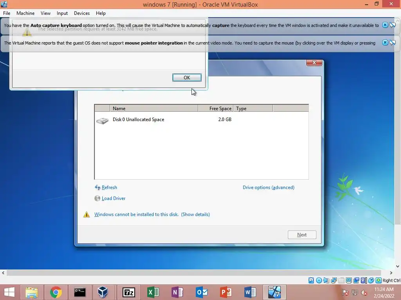Launch Google Chrome from the taskbar
Image resolution: width=401 pixels, height=300 pixels.
point(56,292)
